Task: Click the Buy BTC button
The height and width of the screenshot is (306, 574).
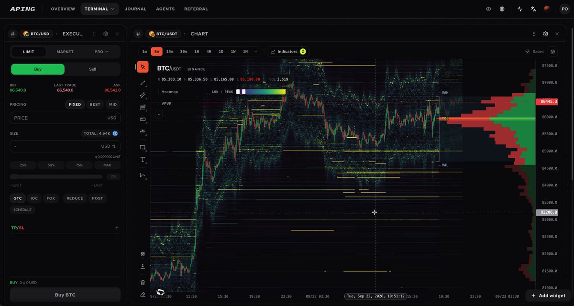Action: click(65, 295)
